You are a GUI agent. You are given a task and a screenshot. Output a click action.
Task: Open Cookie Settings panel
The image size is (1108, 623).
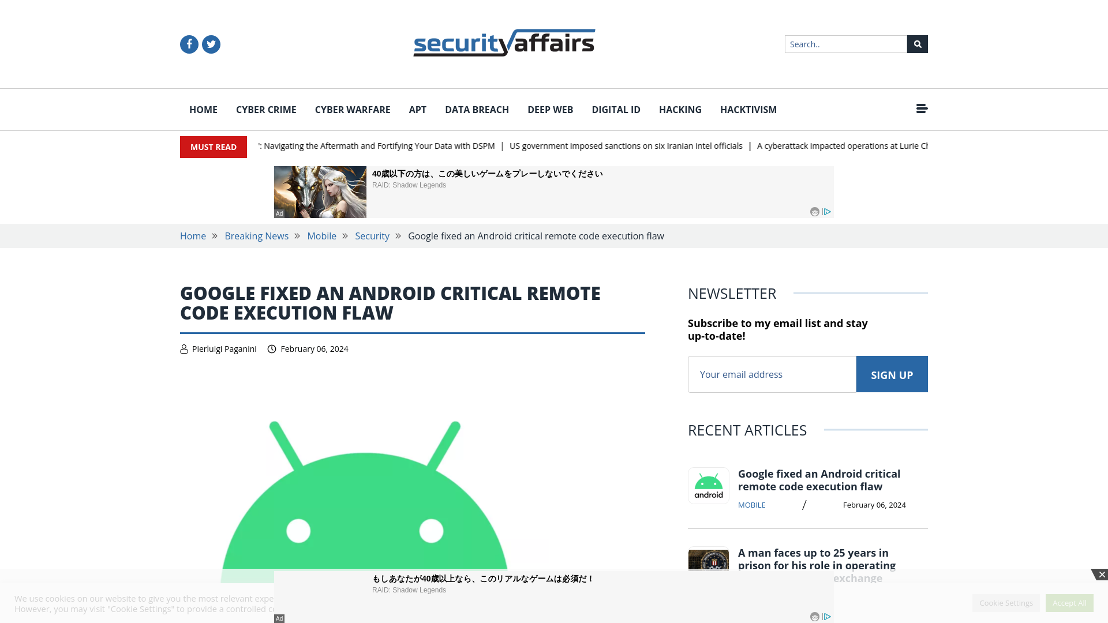1006,602
